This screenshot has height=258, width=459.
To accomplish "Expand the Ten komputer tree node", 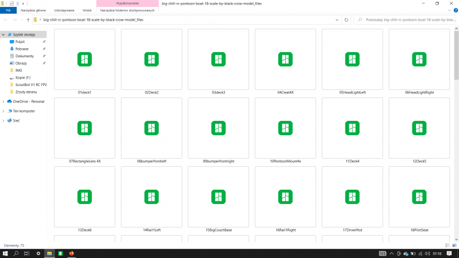I will 3,111.
